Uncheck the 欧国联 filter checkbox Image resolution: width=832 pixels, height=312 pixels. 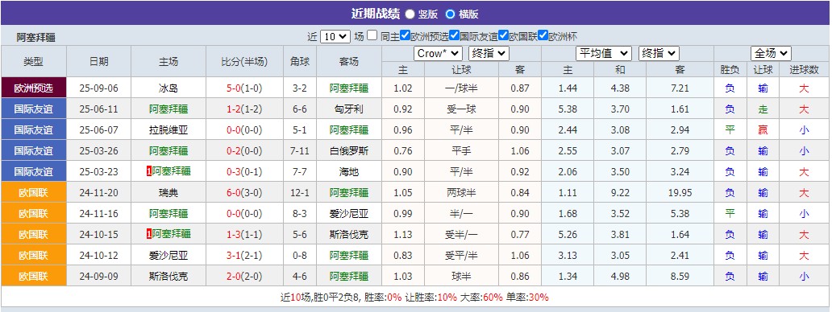tap(504, 35)
